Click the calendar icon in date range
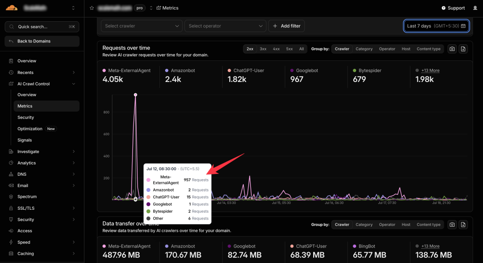 tap(463, 26)
